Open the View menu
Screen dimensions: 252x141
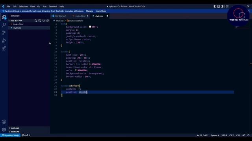click(32, 6)
